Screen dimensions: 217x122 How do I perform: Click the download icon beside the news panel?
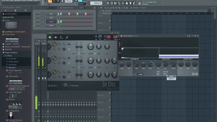tap(139, 3)
